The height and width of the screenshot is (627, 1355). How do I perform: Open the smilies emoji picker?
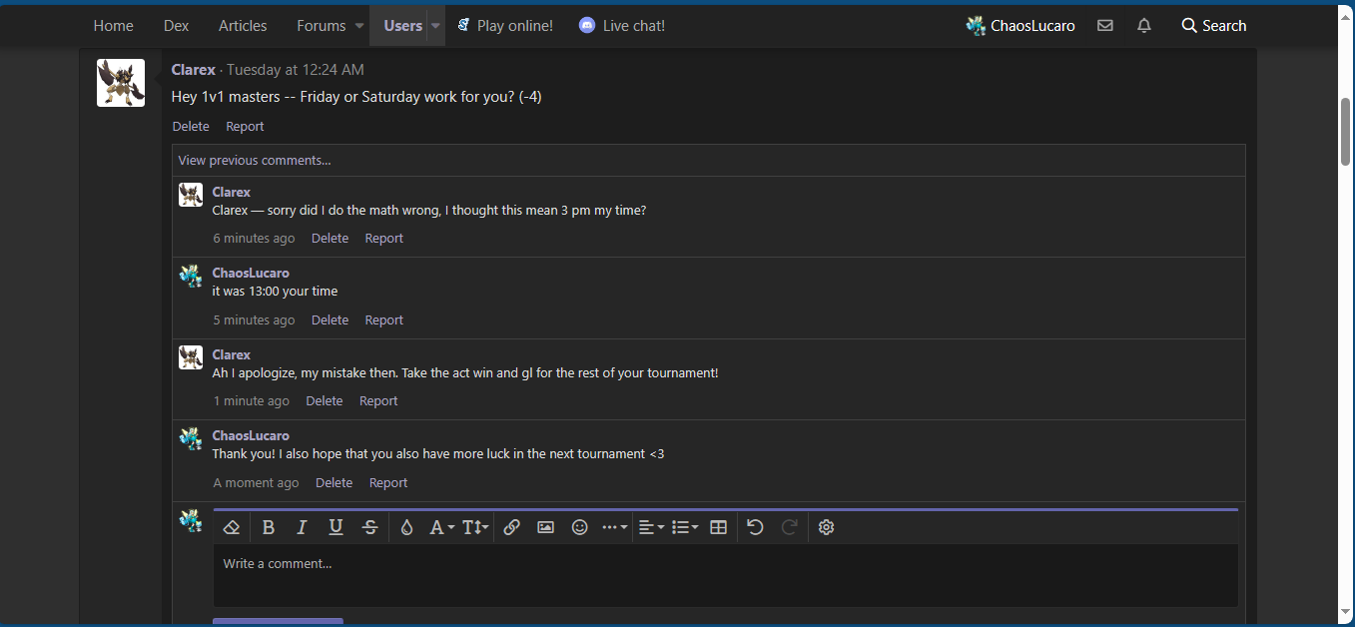click(x=579, y=527)
